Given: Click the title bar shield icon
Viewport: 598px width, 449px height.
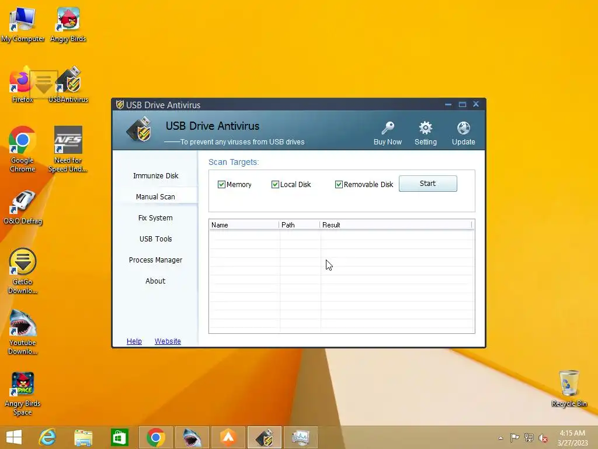Looking at the screenshot, I should click(120, 104).
